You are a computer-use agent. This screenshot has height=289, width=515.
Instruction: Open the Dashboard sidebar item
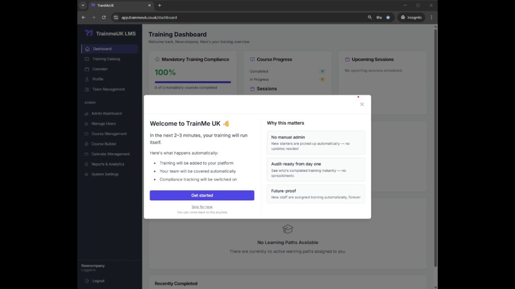tap(109, 49)
